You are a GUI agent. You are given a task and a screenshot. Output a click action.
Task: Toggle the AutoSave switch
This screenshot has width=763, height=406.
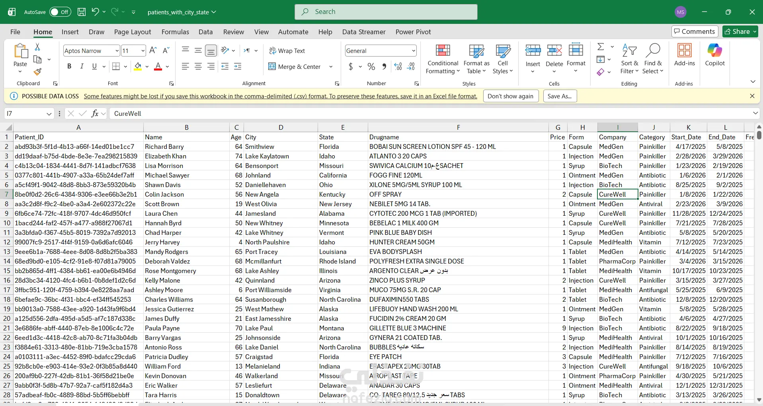60,12
